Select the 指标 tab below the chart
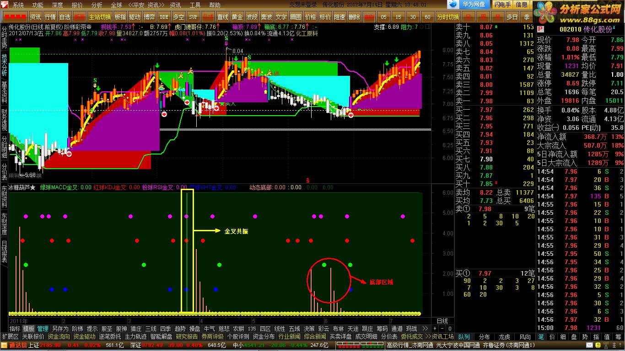The width and height of the screenshot is (625, 351). (x=15, y=329)
